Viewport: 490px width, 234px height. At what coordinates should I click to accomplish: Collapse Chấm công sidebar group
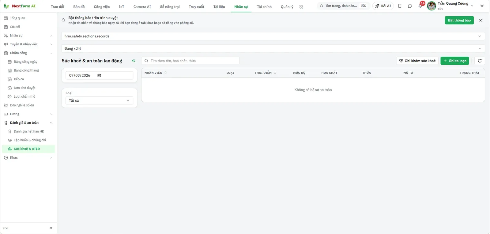point(28,53)
